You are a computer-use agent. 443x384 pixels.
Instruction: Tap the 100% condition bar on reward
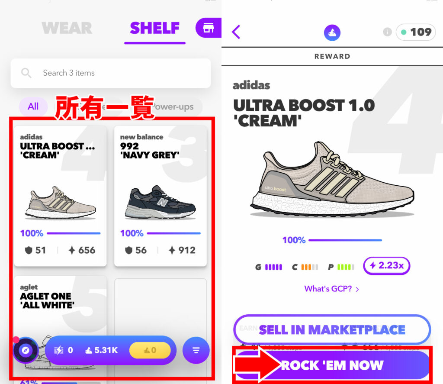(332, 240)
